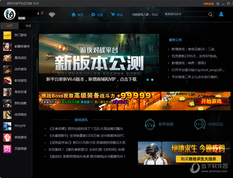The image size is (233, 178).
Task: Select the HOT 热门游戏 icon
Action: [x=7, y=35]
